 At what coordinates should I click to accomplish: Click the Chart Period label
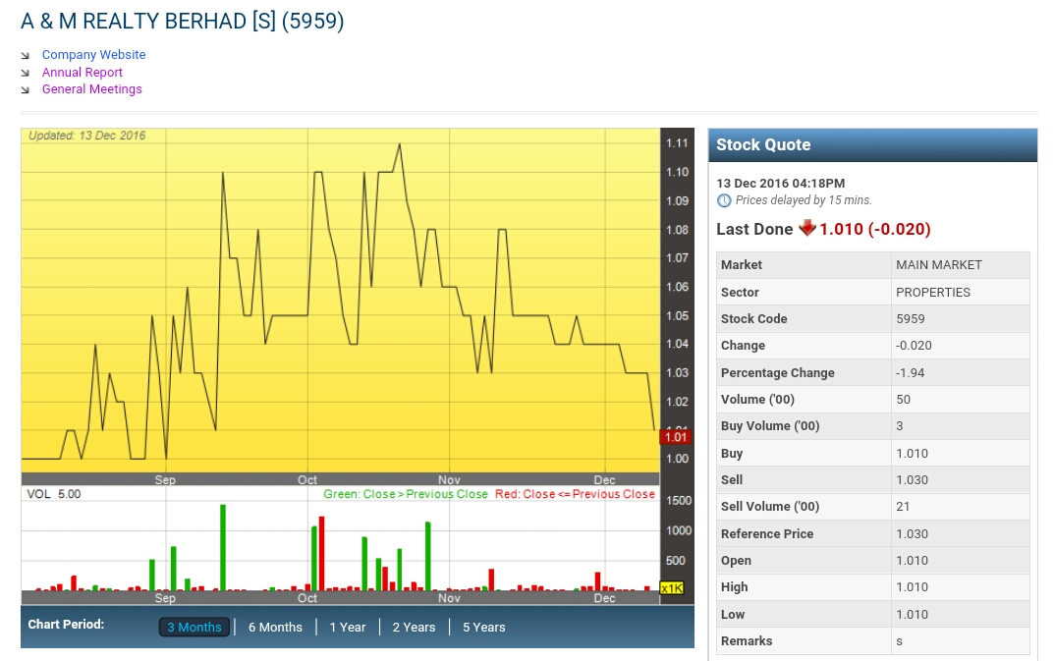coord(66,624)
